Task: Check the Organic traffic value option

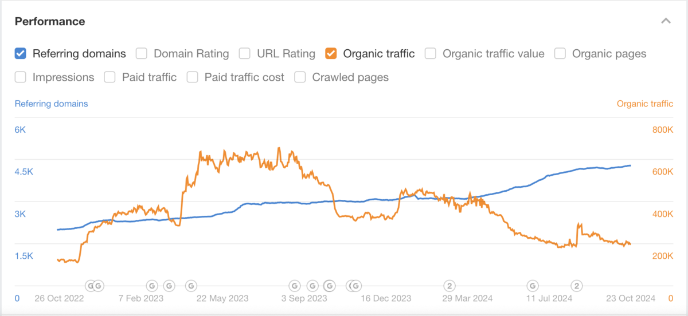Action: click(x=431, y=54)
